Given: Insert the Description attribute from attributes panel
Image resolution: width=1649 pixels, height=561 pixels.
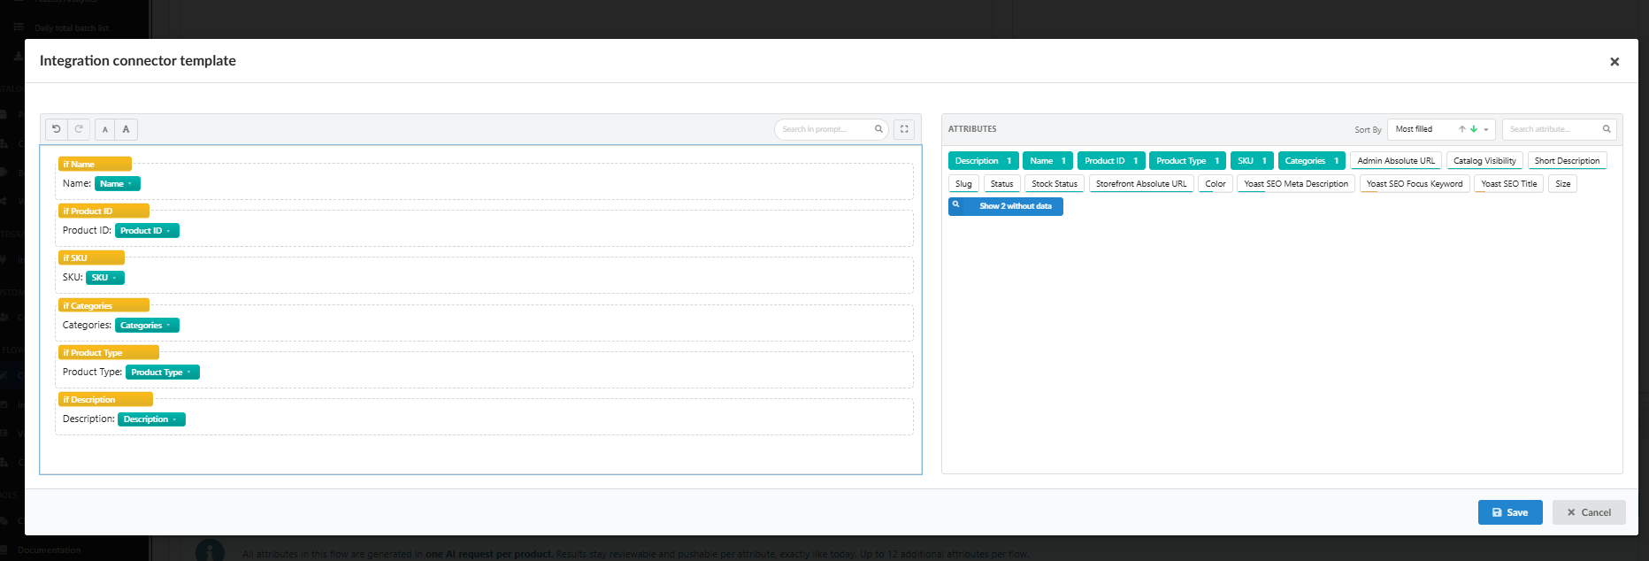Looking at the screenshot, I should 983,161.
